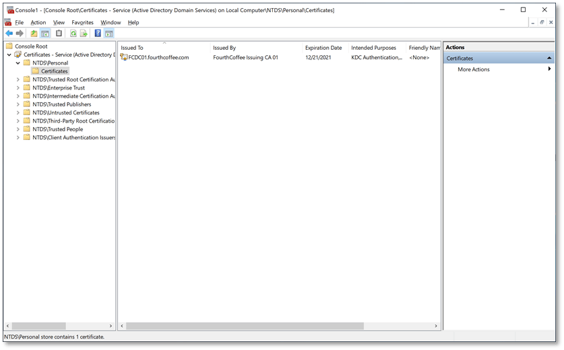Image resolution: width=564 pixels, height=350 pixels.
Task: Click the blue Help toolbar icon
Action: pos(98,34)
